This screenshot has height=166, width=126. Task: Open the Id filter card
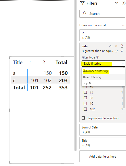[x=103, y=35]
